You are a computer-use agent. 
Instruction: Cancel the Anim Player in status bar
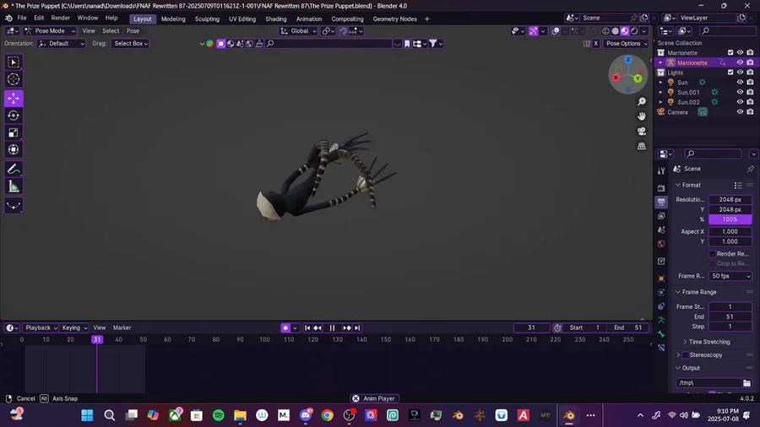[356, 398]
